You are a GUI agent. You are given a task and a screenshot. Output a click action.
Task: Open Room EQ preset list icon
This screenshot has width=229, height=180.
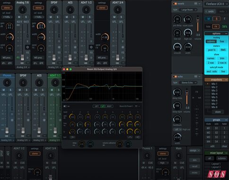[x=136, y=106]
